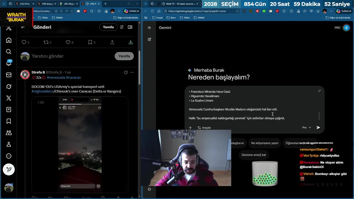Open X Lists icon in sidebar
The height and width of the screenshot is (199, 354).
pos(9,110)
